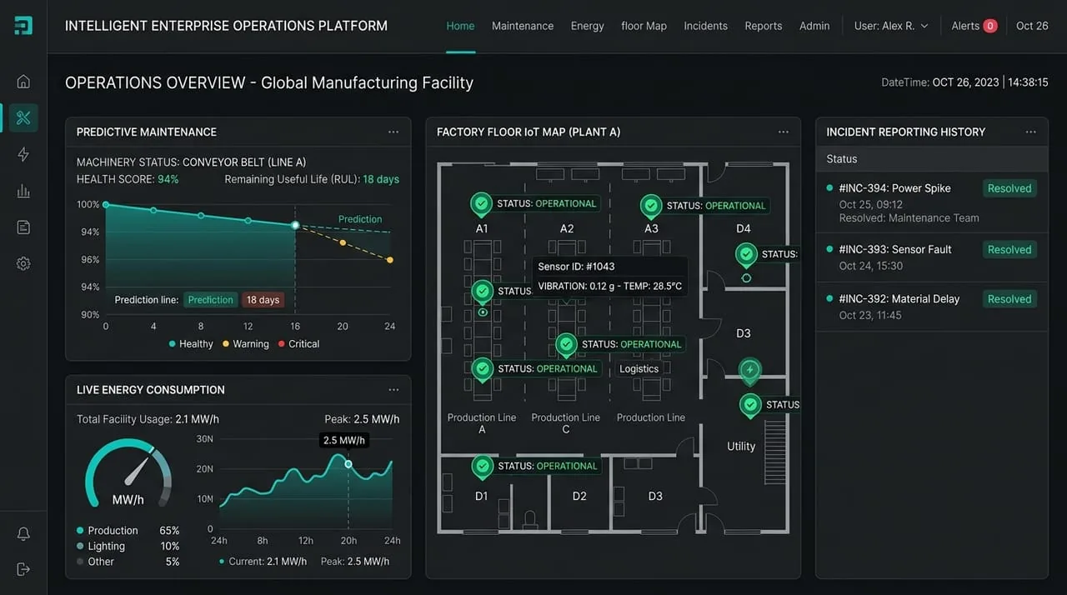The width and height of the screenshot is (1067, 595).
Task: Switch to the Energy tab
Action: (x=587, y=26)
